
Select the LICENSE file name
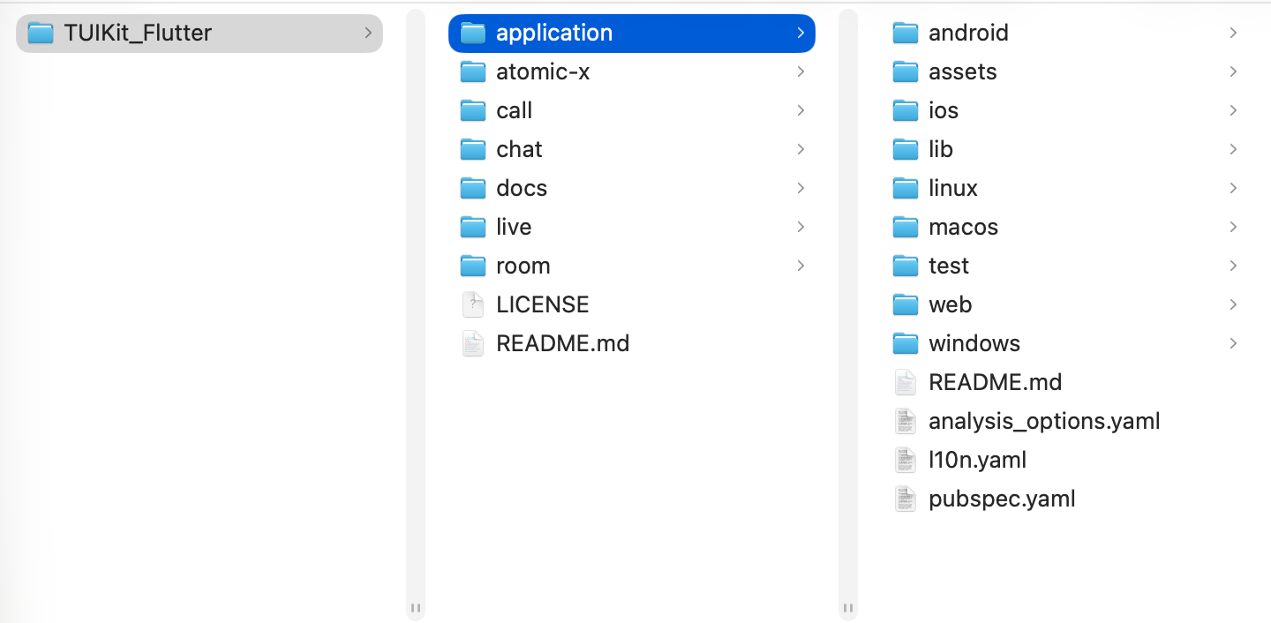click(x=543, y=304)
